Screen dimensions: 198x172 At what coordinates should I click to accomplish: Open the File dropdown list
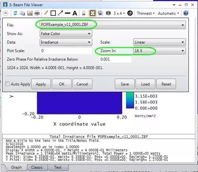112,25
